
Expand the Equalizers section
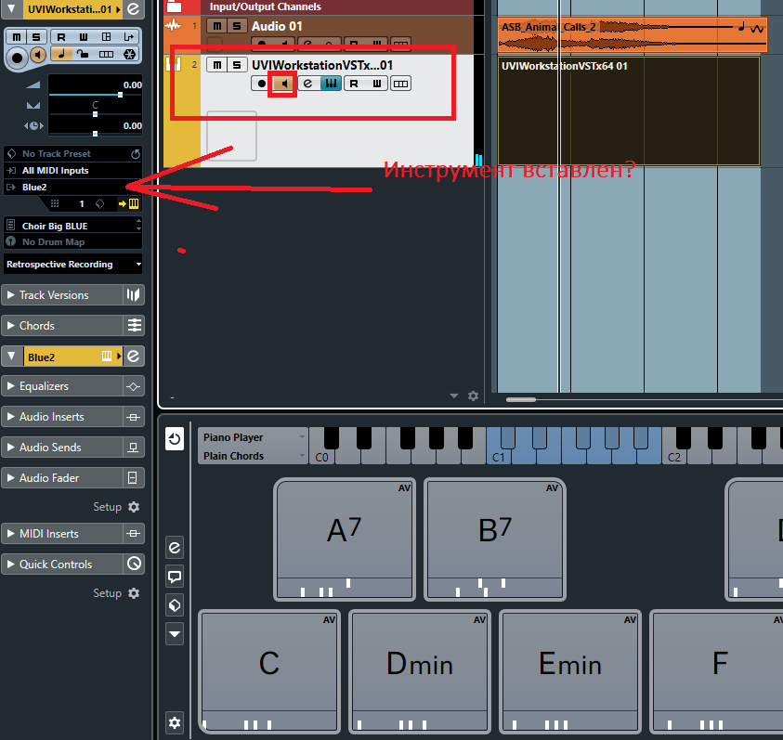click(x=10, y=386)
